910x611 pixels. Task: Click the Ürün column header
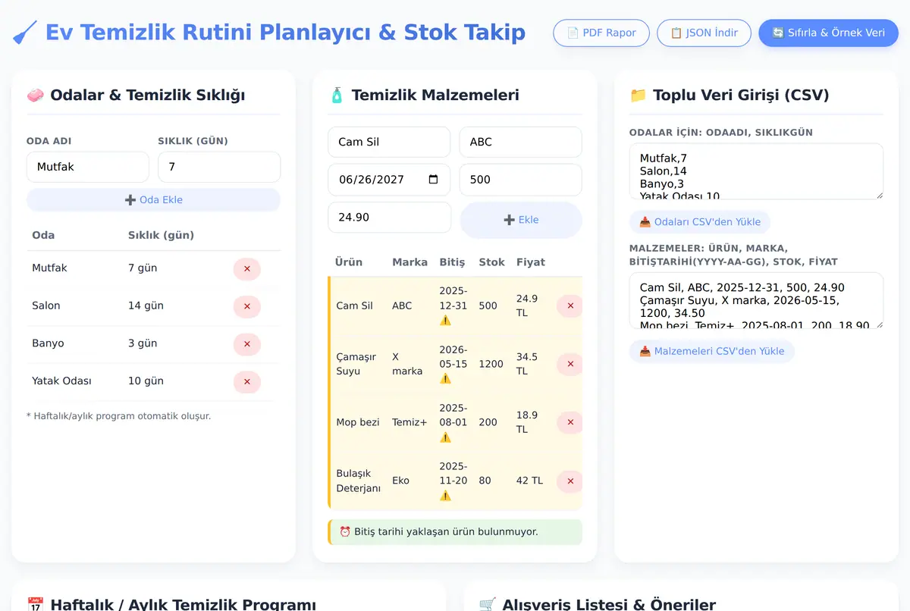coord(349,262)
